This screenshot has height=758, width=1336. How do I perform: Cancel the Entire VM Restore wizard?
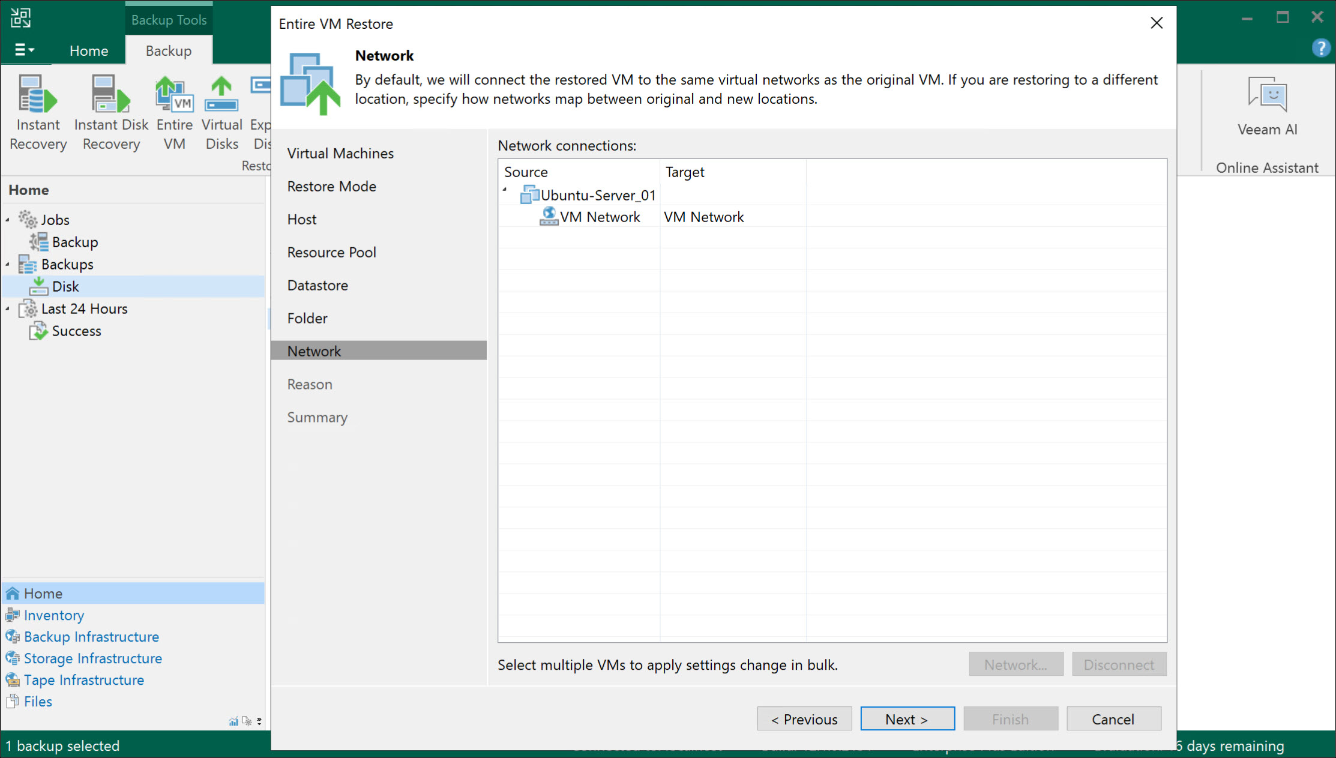[x=1113, y=719]
